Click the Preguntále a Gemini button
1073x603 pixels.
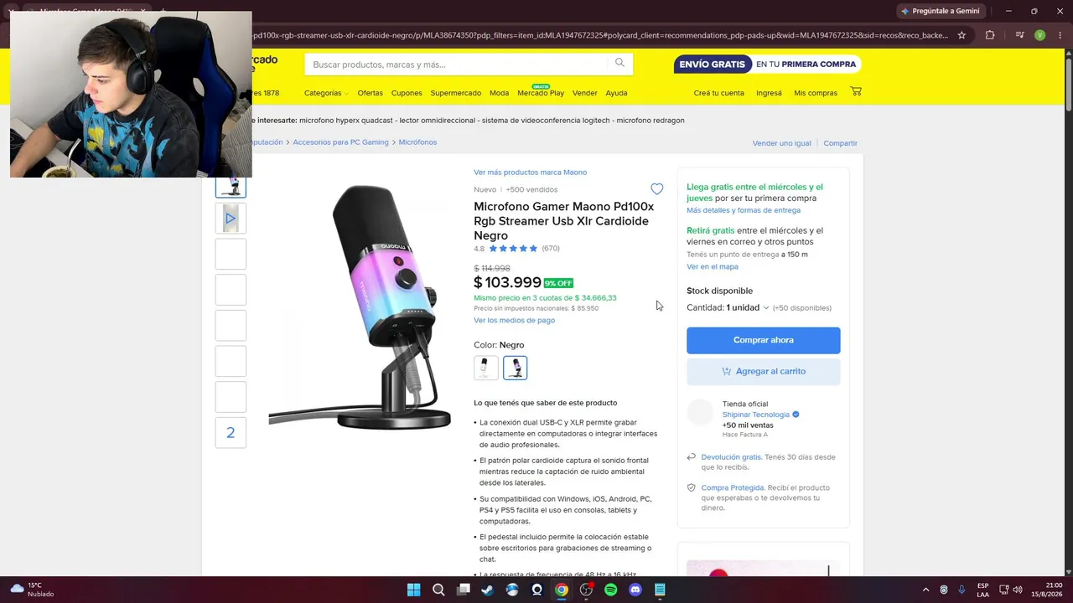940,11
